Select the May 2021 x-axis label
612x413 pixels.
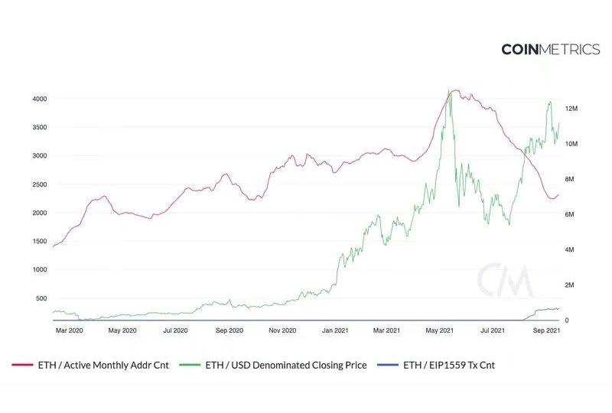(440, 330)
